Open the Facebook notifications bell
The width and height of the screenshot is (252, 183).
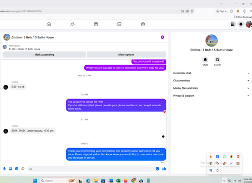(241, 24)
